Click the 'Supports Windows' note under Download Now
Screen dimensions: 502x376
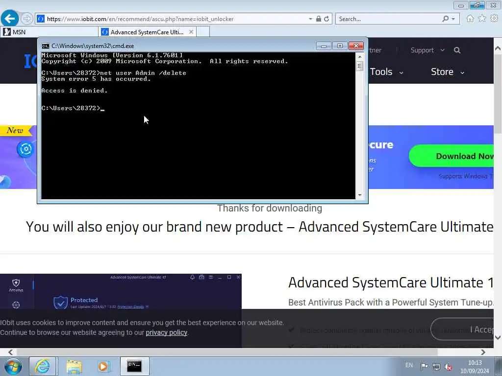coord(466,176)
